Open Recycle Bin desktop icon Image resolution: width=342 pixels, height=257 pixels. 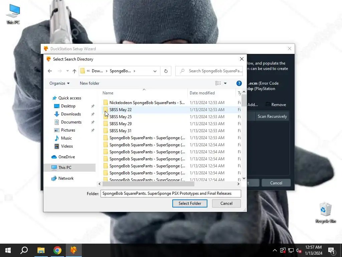325,212
